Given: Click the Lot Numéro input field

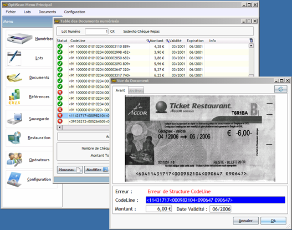Looking at the screenshot, I should (96, 31).
